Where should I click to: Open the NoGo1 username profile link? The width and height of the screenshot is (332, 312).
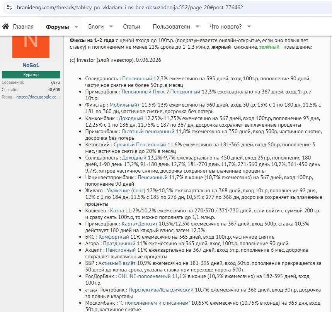pyautogui.click(x=31, y=65)
